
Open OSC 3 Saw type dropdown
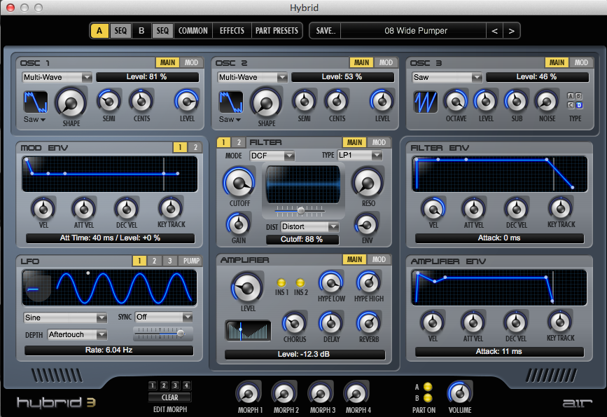447,77
